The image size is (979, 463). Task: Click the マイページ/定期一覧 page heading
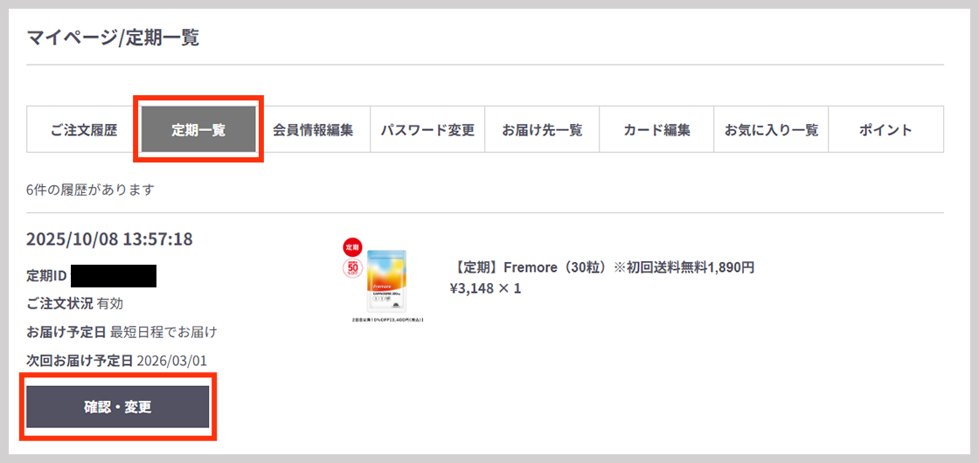pos(113,38)
